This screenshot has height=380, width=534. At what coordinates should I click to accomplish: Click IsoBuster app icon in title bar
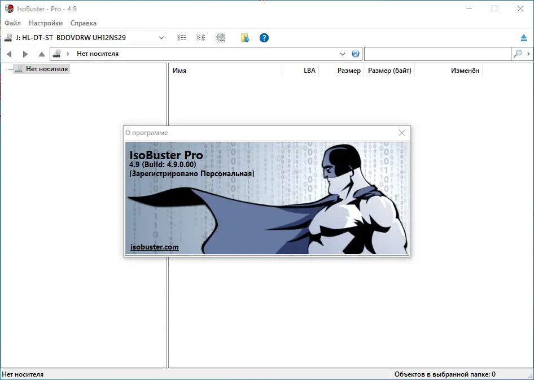point(10,8)
